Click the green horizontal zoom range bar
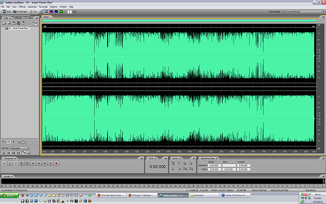Viewport: 326px width, 204px height. point(179,21)
